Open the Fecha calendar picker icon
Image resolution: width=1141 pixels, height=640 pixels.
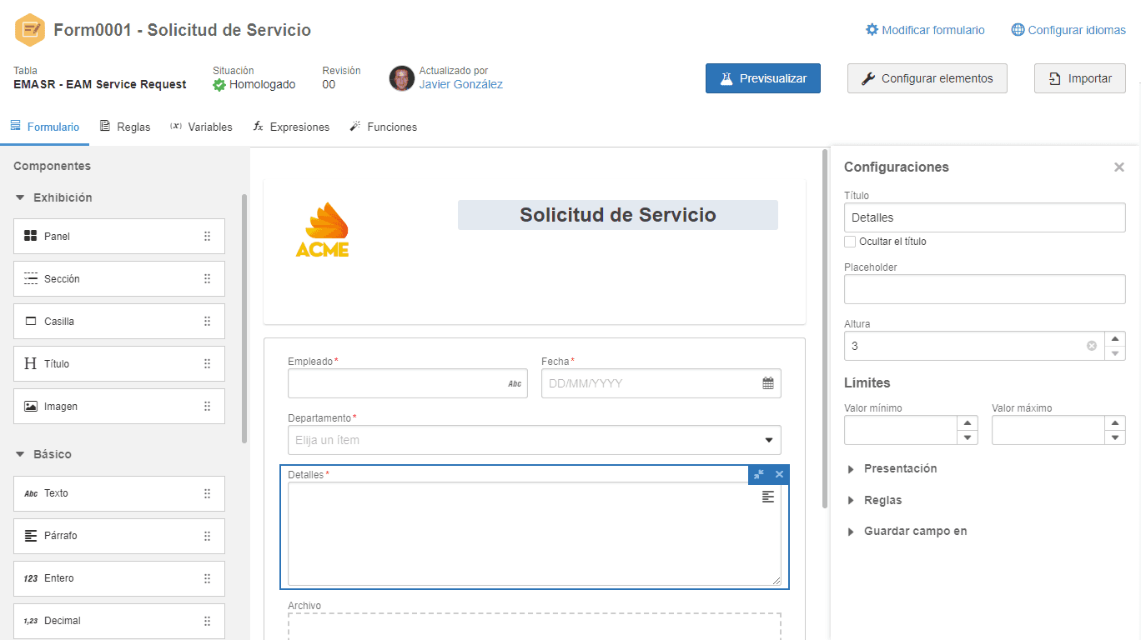click(768, 383)
